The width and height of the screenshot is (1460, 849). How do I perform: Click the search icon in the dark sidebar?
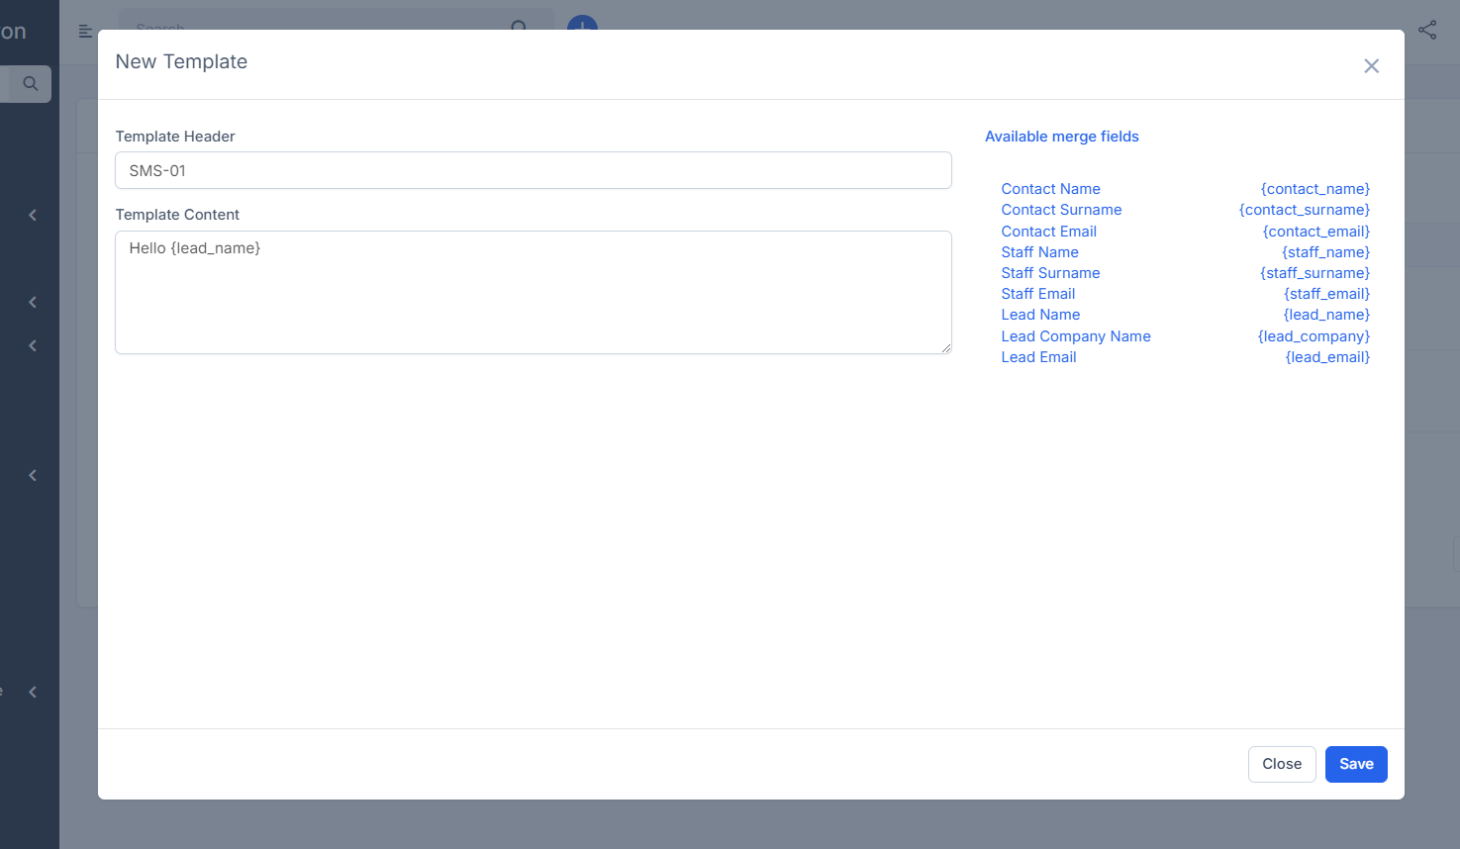30,83
